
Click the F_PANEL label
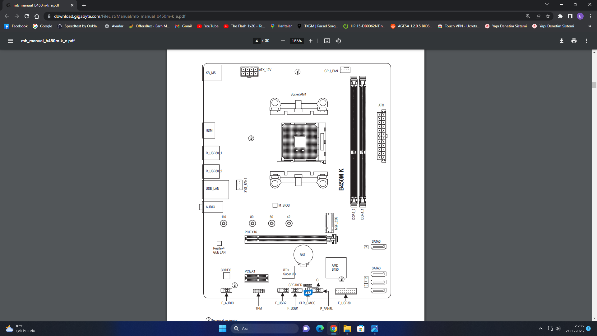click(x=326, y=309)
